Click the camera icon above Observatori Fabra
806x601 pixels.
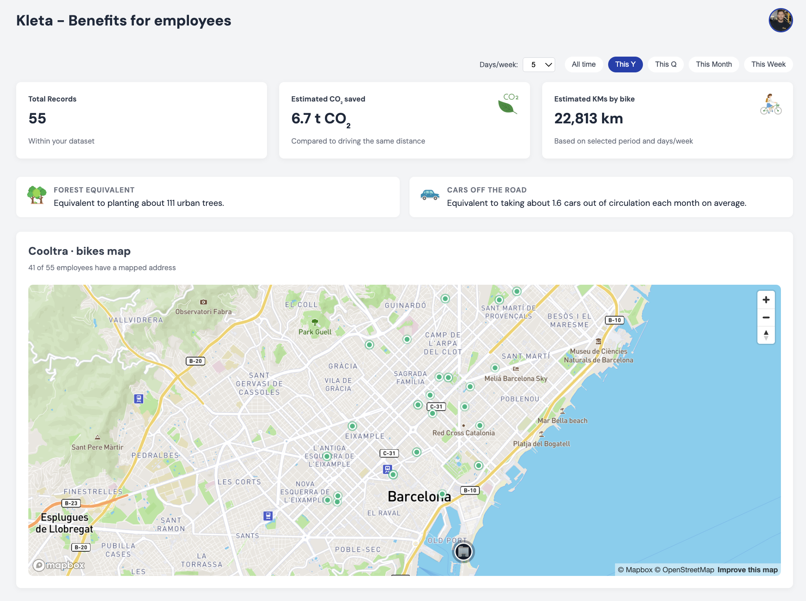(x=204, y=302)
